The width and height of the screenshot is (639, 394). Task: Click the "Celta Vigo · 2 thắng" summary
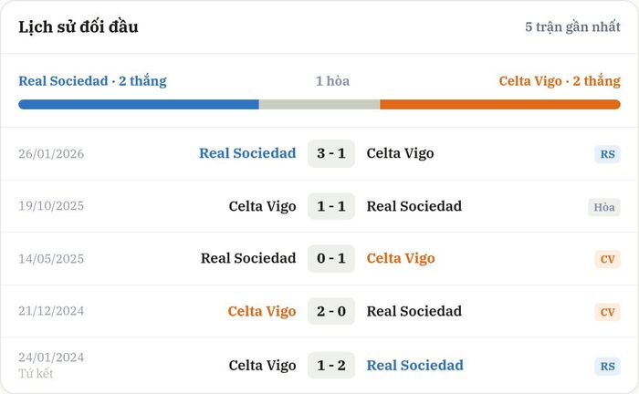[560, 81]
